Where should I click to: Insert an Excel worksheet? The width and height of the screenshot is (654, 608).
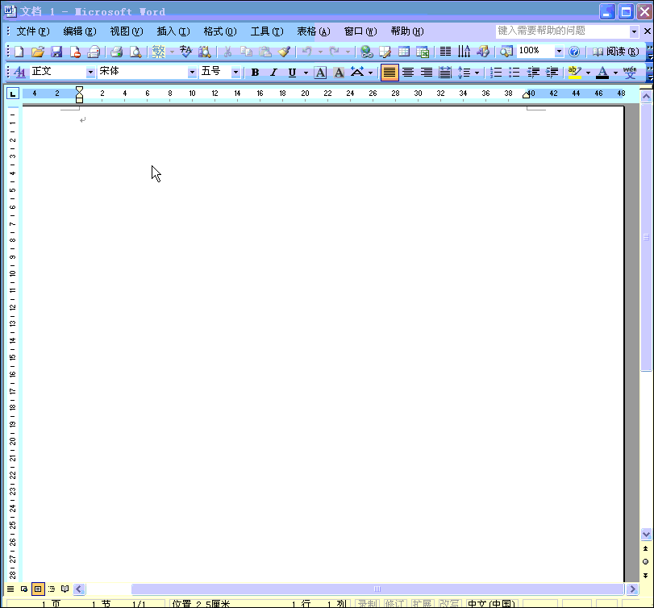[x=423, y=52]
